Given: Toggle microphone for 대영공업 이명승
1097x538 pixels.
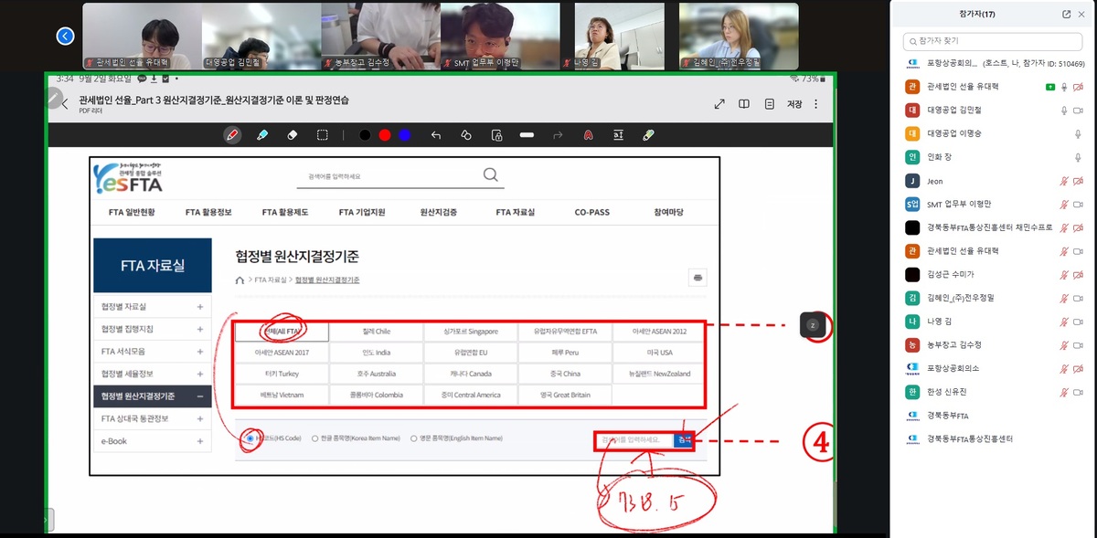Looking at the screenshot, I should [x=1079, y=133].
